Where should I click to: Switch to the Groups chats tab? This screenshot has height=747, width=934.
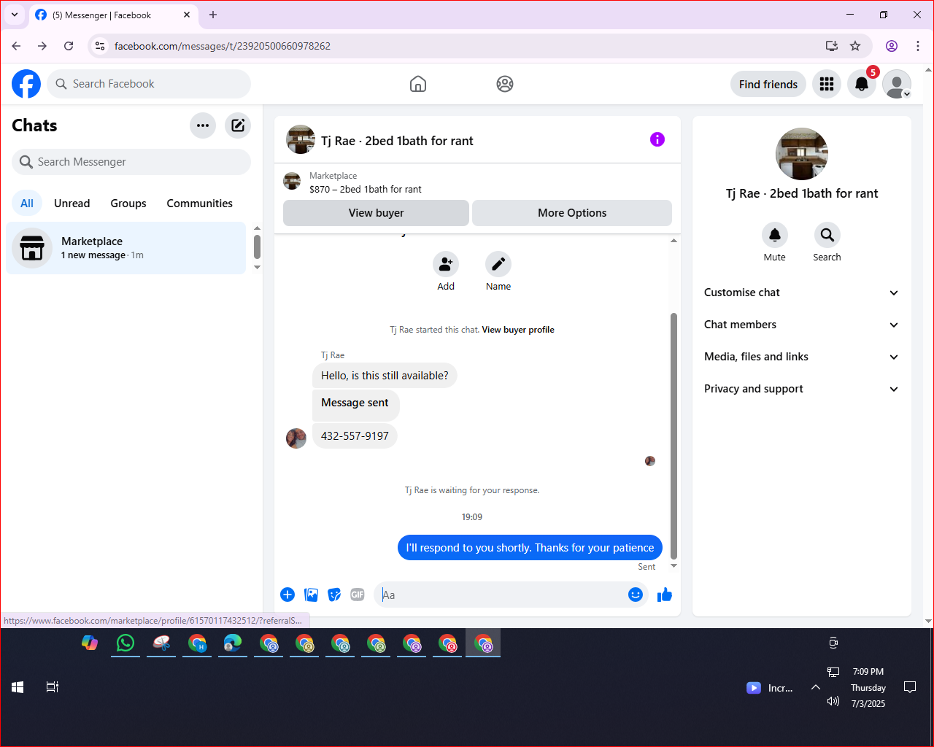pyautogui.click(x=128, y=204)
